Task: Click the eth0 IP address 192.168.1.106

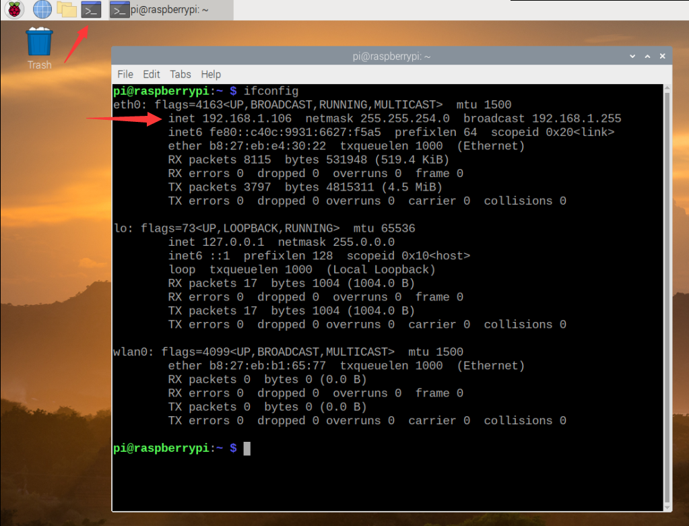Action: tap(247, 119)
